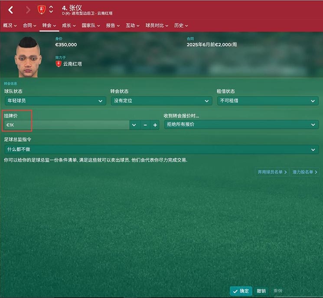Increase 挂牌价 with the plus button
Image resolution: width=323 pixels, height=298 pixels.
155,125
